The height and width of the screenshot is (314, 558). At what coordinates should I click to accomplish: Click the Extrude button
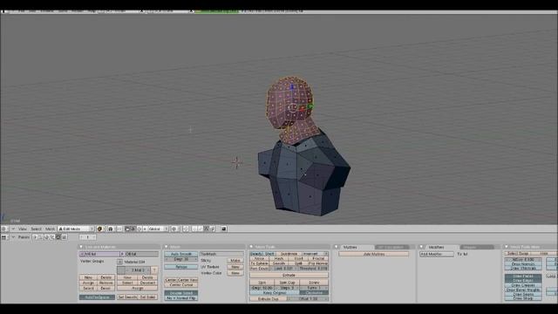pyautogui.click(x=289, y=276)
